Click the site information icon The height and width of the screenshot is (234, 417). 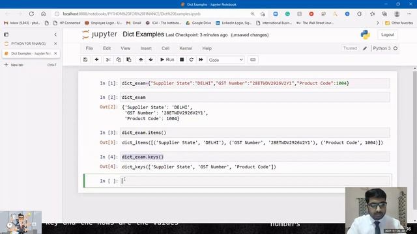click(57, 14)
